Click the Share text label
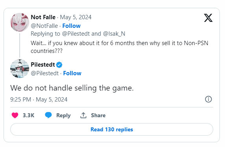 click(98, 115)
